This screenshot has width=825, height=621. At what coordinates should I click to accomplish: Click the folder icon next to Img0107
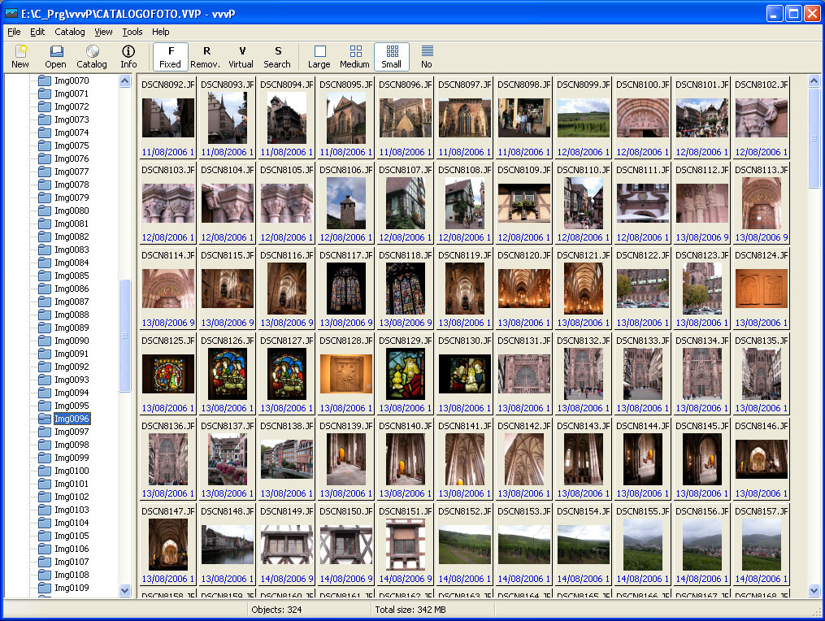pos(45,562)
